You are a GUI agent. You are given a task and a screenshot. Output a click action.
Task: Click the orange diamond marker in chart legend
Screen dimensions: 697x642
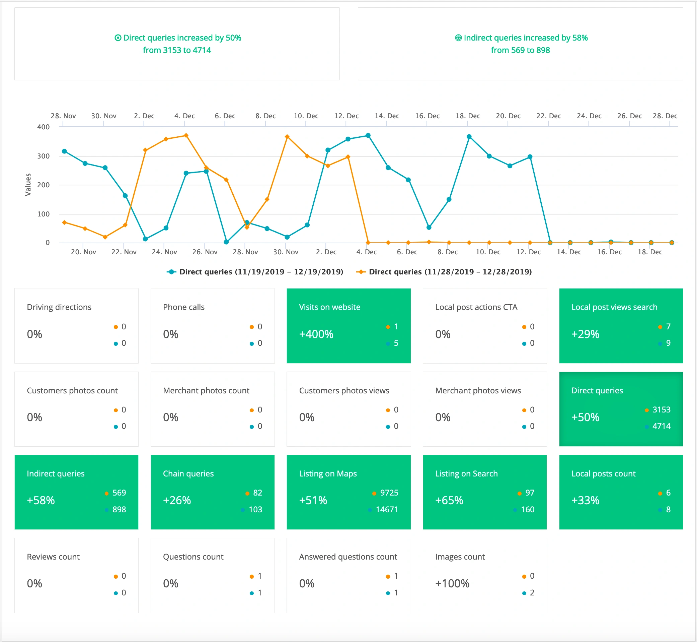pos(361,272)
